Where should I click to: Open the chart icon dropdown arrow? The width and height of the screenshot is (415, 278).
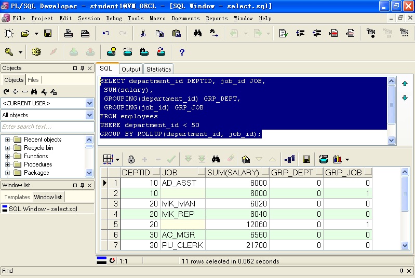[x=347, y=160]
